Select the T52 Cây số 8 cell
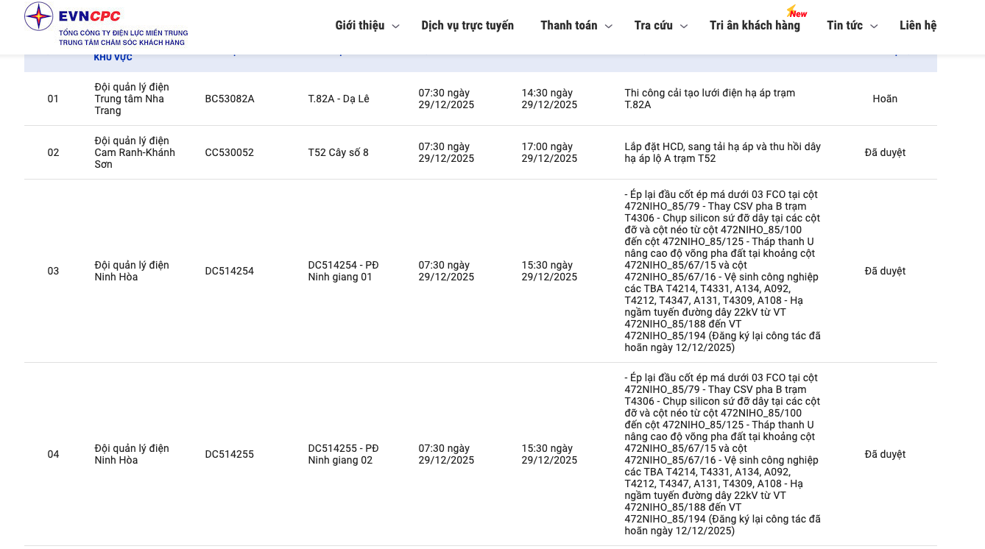This screenshot has width=985, height=549. pos(339,152)
